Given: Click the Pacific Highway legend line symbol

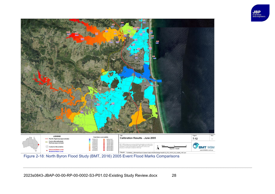Looking at the screenshot, I should point(46,138).
